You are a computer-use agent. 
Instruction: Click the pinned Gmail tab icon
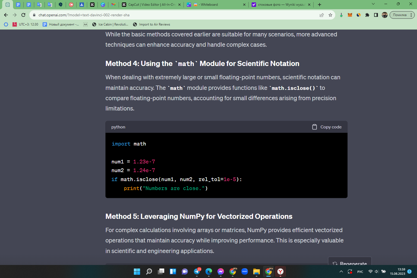(113, 5)
